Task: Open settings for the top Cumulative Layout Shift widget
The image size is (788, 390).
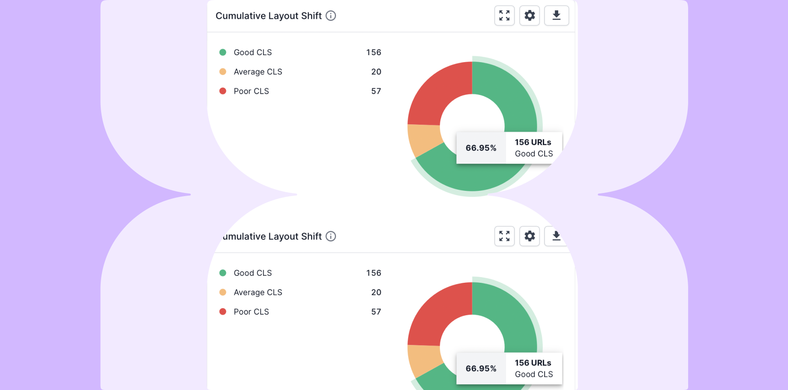Action: (x=530, y=16)
